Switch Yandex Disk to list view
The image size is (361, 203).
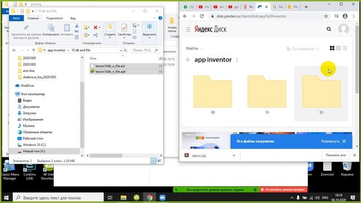coord(345,48)
